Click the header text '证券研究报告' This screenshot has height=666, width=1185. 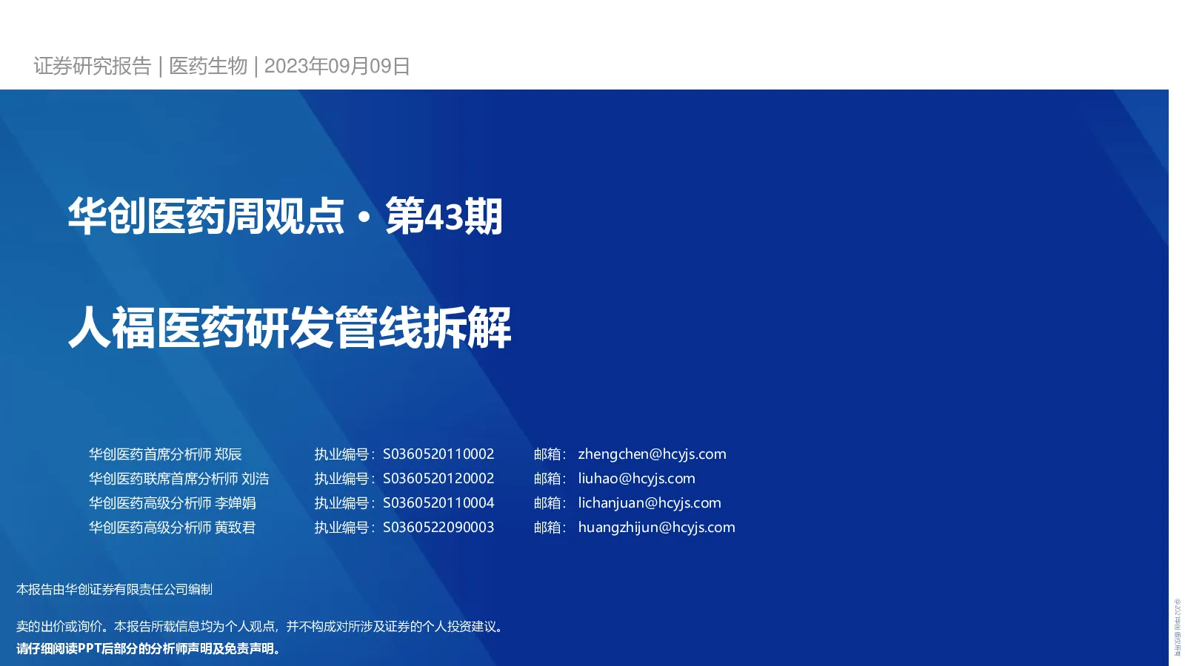(x=93, y=66)
